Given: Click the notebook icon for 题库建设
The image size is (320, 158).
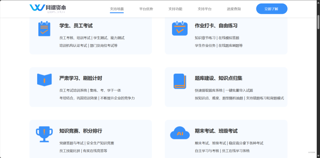Looking at the screenshot, I should click(x=180, y=81).
